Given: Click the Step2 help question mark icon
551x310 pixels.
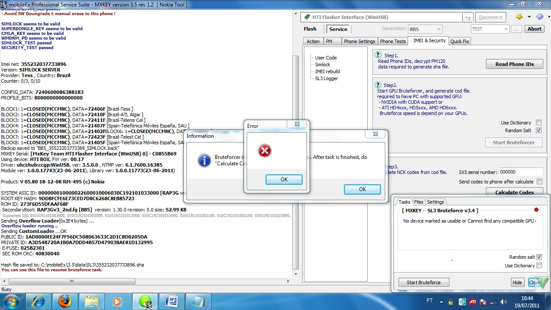Looking at the screenshot, I should [x=378, y=85].
